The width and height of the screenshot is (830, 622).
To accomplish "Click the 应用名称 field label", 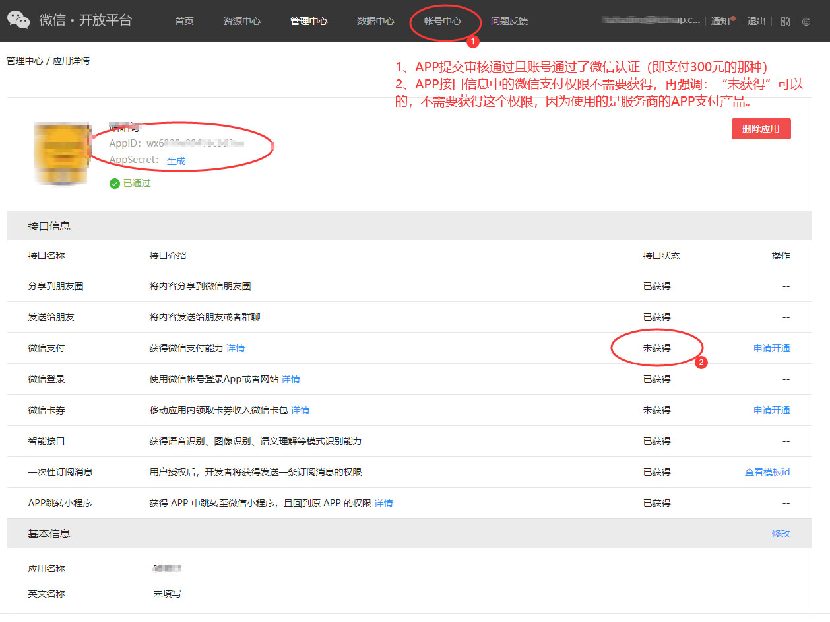I will (47, 569).
